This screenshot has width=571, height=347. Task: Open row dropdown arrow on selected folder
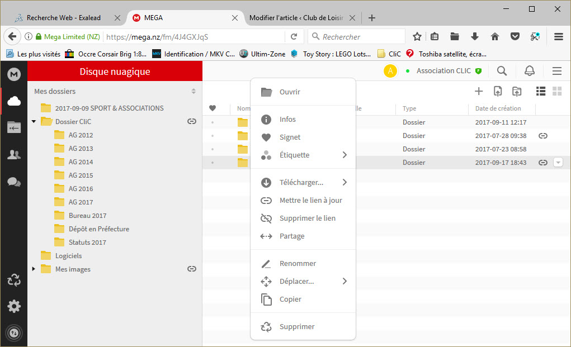(x=558, y=163)
